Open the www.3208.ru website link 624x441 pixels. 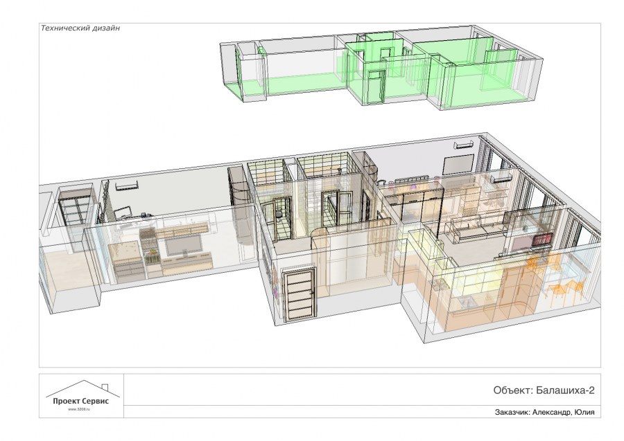pos(81,409)
